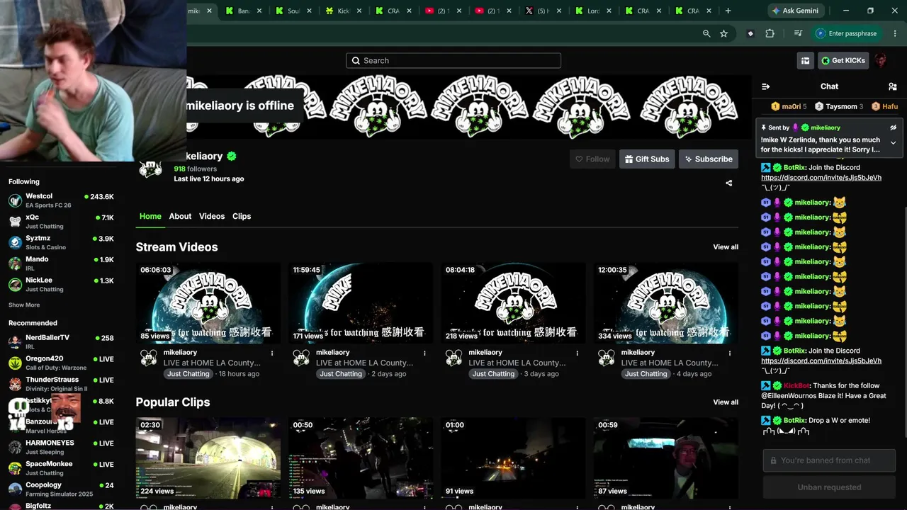907x510 pixels.
Task: Click the dashboard icon beside Get KICKs
Action: pos(805,61)
